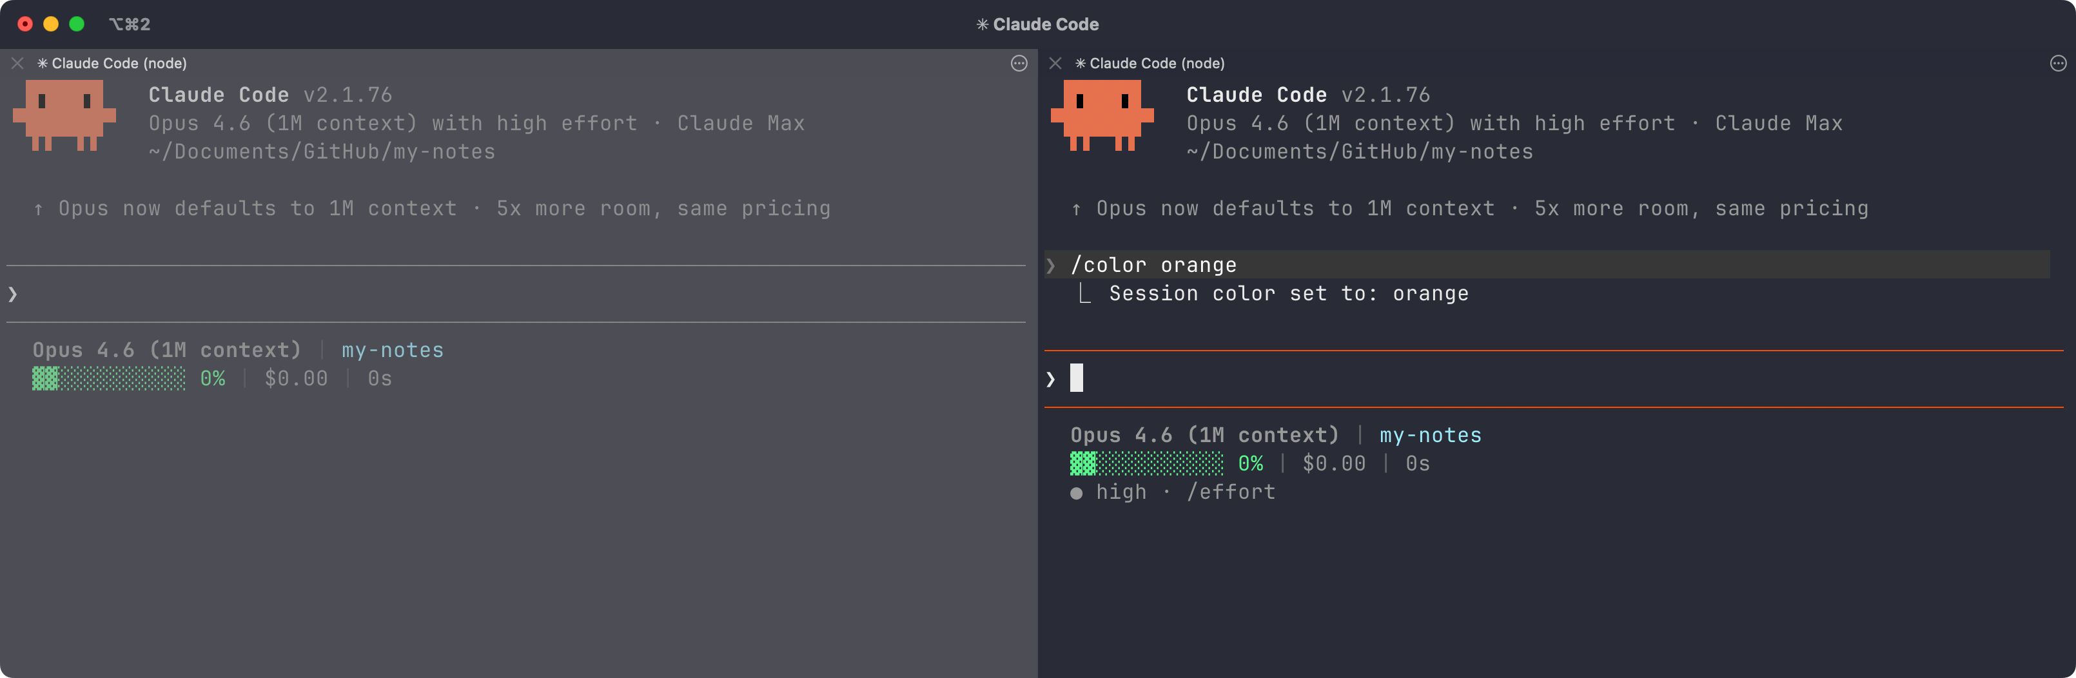Click the prompt chevron in the right pane

[1050, 378]
